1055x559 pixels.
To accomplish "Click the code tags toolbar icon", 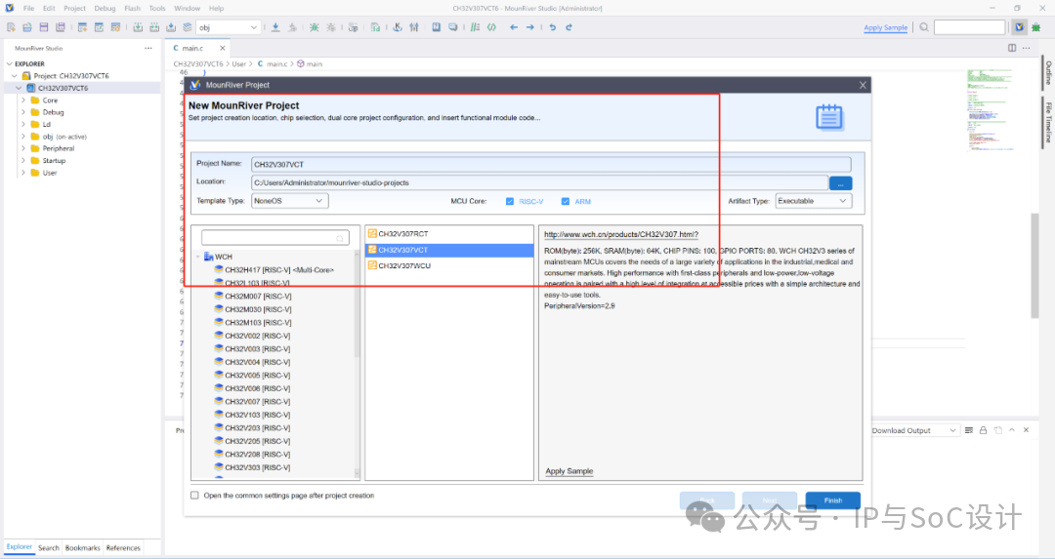I will [x=491, y=27].
